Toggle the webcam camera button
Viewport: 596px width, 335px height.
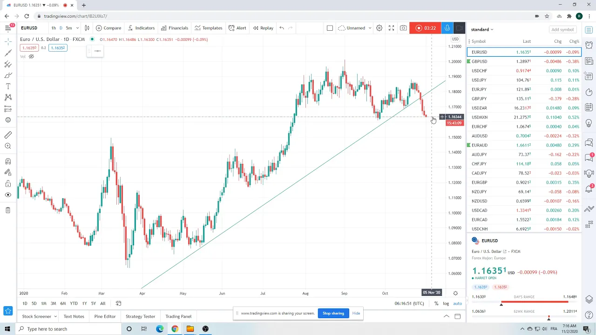coord(459,28)
